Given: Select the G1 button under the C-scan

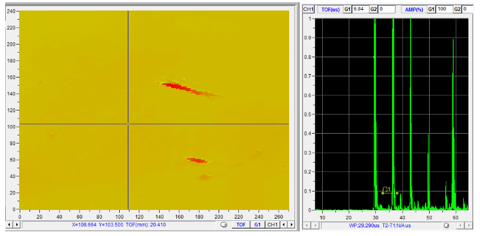Looking at the screenshot, I should tap(257, 225).
